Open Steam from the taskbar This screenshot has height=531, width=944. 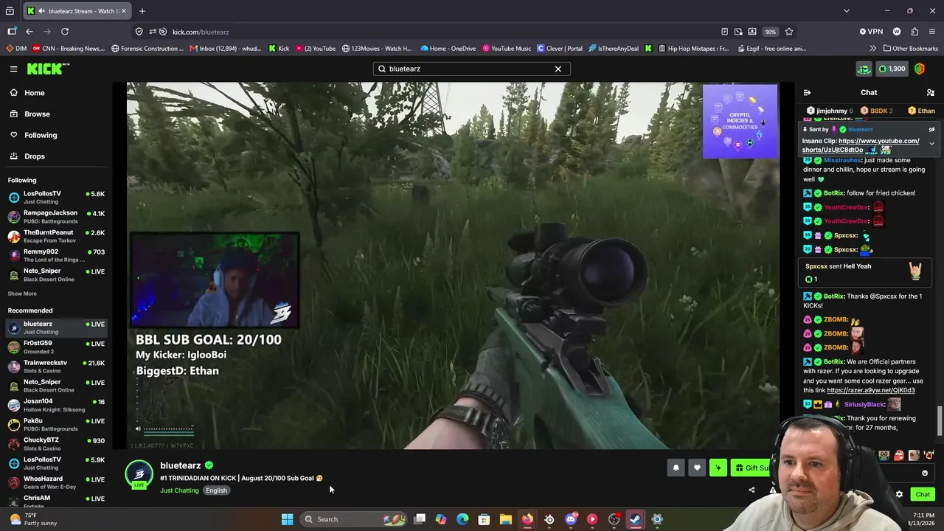pyautogui.click(x=635, y=519)
